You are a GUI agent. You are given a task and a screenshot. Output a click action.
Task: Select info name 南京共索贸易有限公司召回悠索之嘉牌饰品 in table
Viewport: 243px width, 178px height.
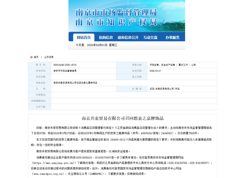click(75, 83)
